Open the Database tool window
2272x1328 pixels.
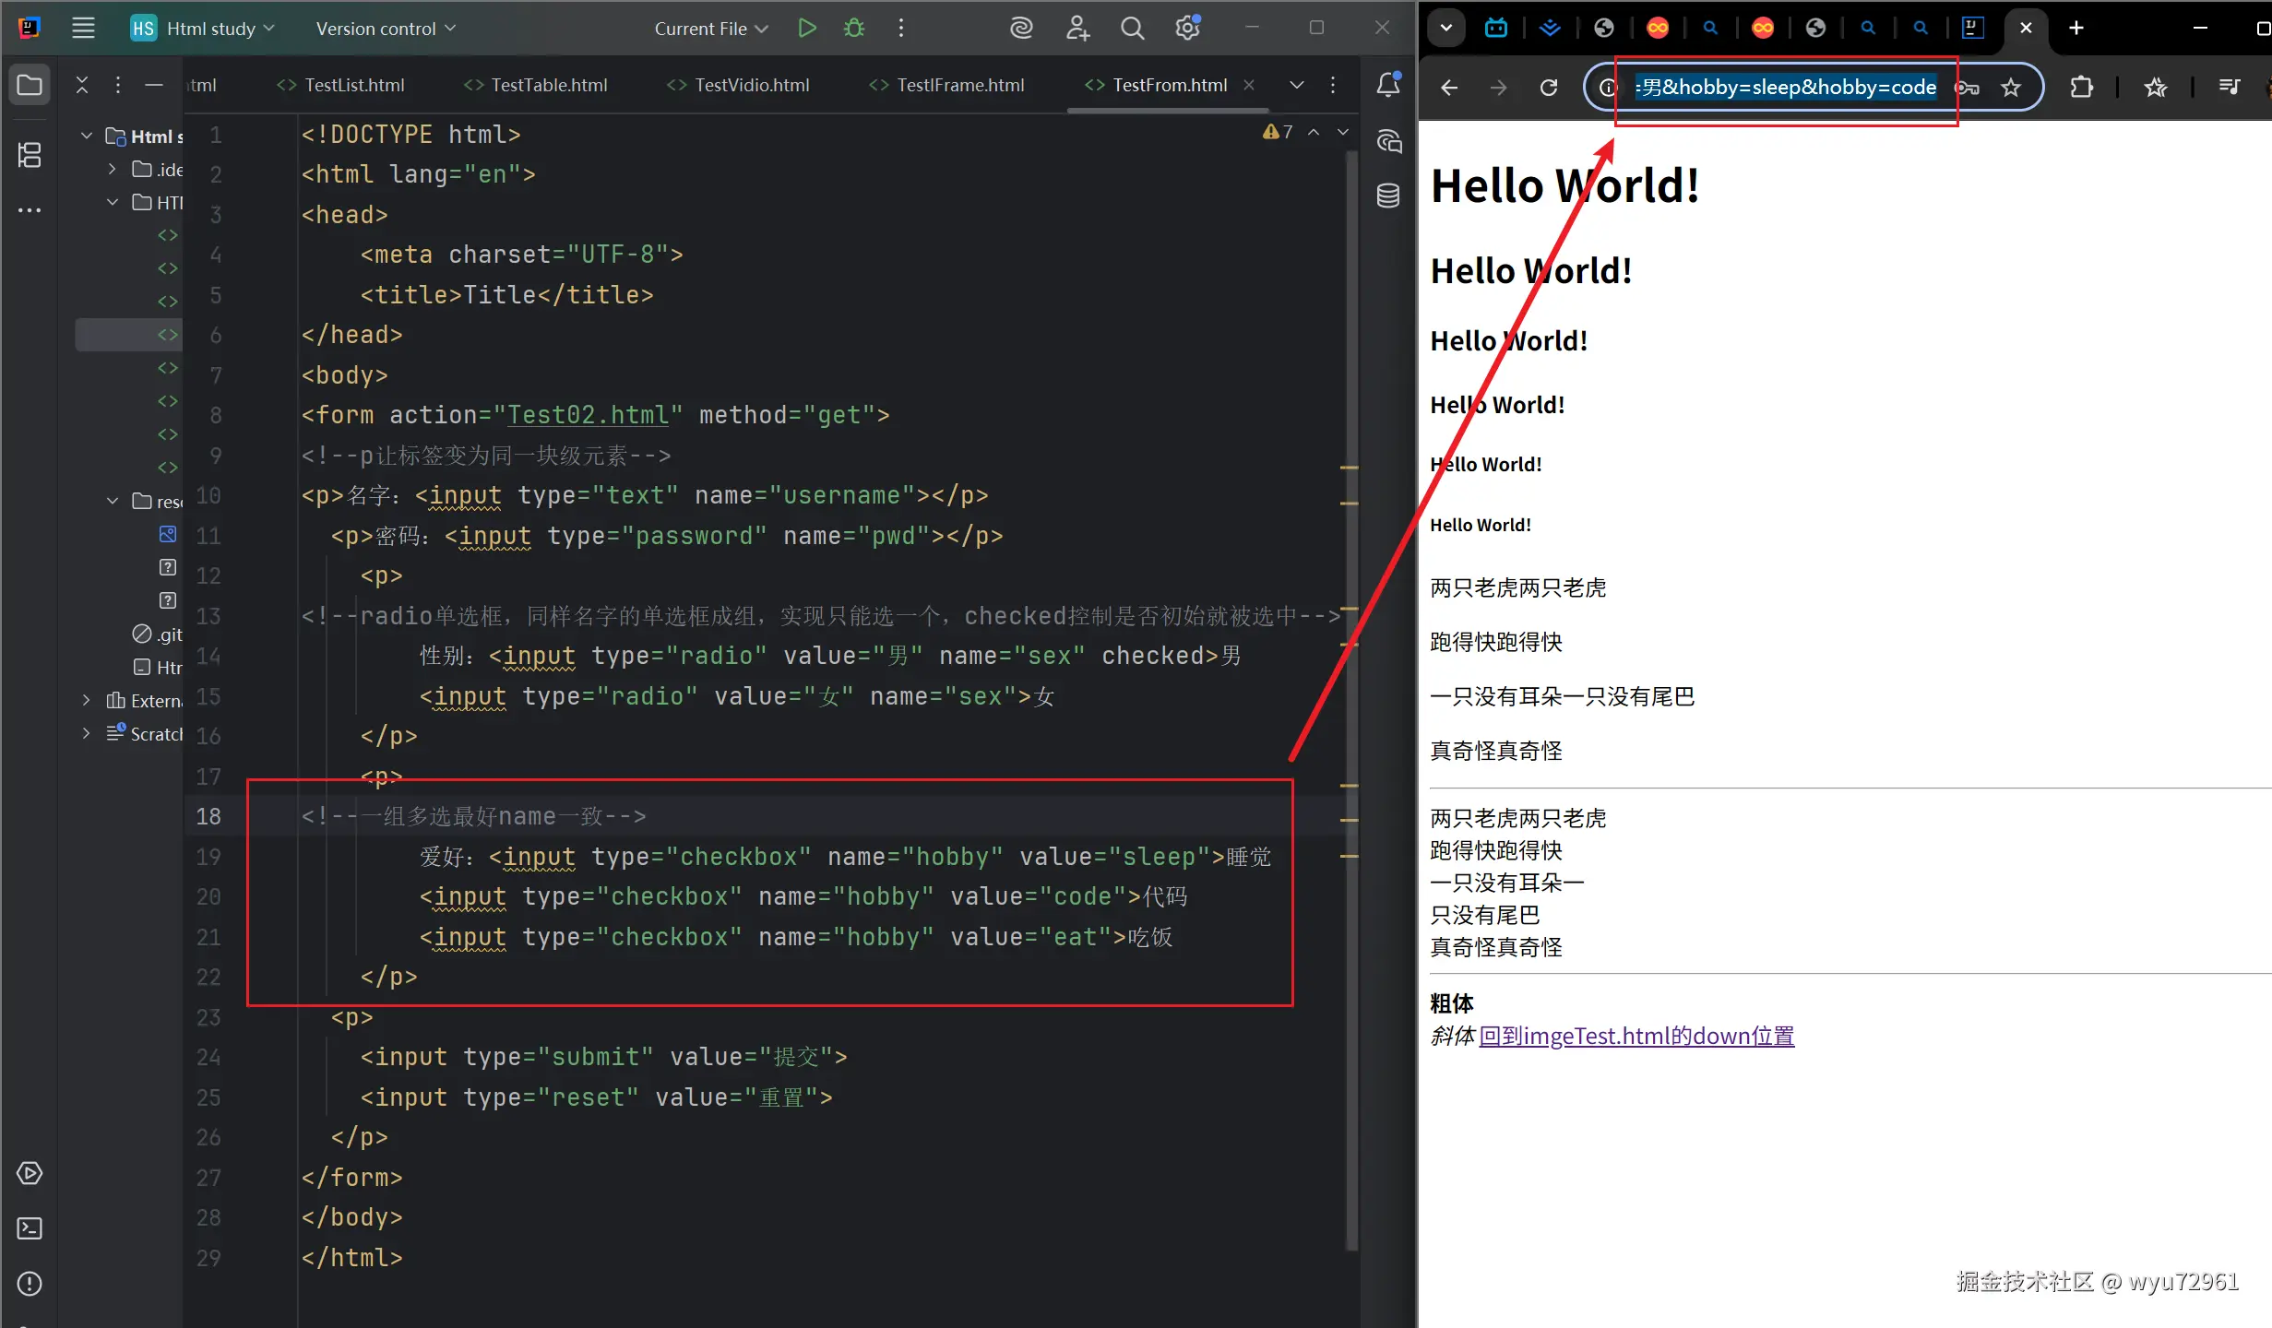(1388, 196)
